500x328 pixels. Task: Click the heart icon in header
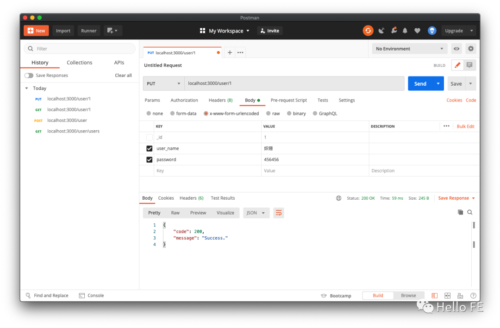[417, 31]
